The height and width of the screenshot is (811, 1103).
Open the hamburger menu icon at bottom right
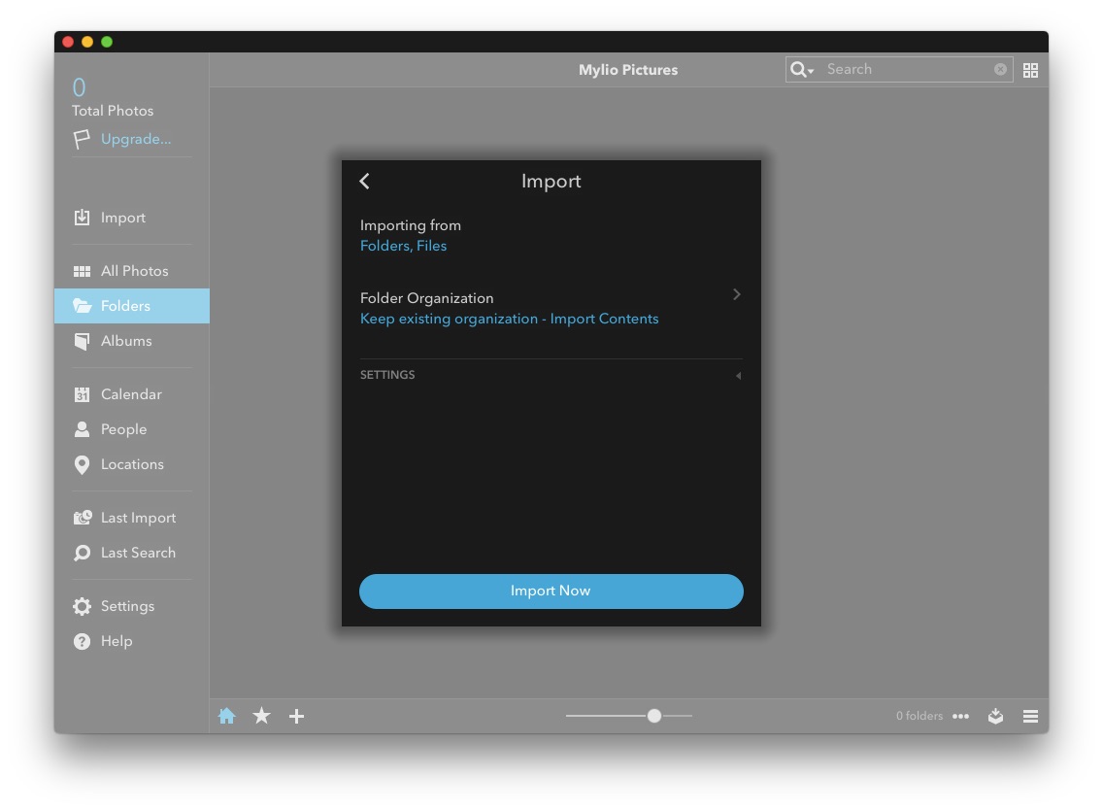(x=1030, y=717)
